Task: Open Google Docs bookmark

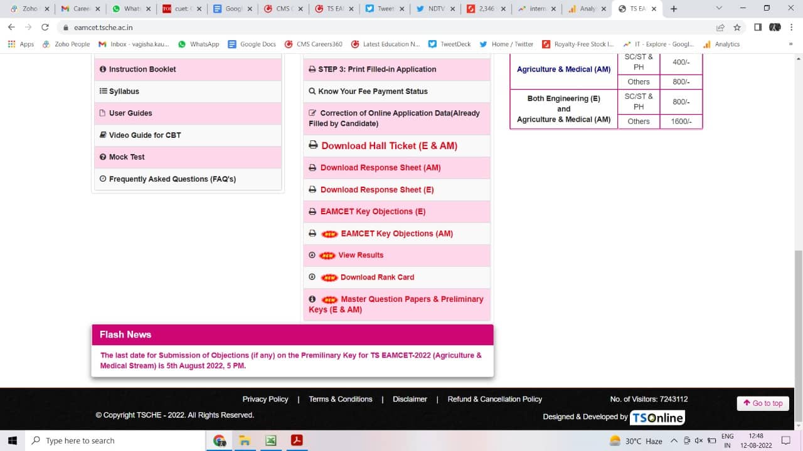Action: pos(252,44)
